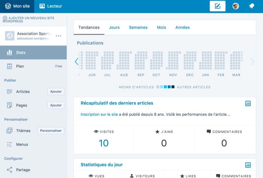Click the write new post pencil icon
This screenshot has height=178, width=263.
pyautogui.click(x=217, y=6)
